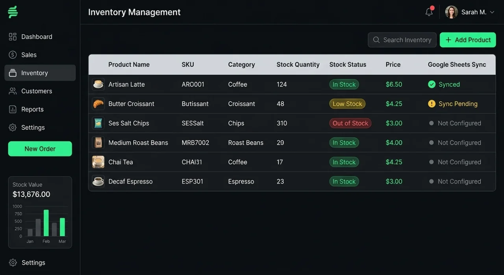This screenshot has width=504, height=275.
Task: Click the yellow Sync Pending warning icon
Action: coord(432,104)
